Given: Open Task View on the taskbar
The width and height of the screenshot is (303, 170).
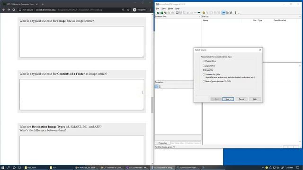Looking at the screenshot, I should tap(20, 168).
